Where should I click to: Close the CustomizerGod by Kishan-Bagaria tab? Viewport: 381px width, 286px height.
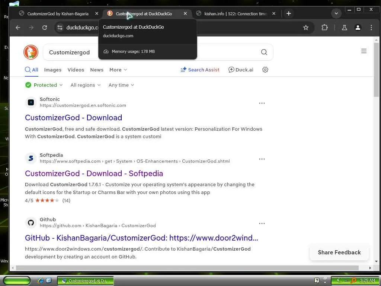[x=96, y=14]
